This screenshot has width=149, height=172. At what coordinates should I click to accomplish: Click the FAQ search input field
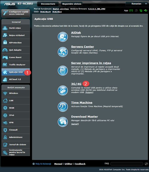point(127,164)
